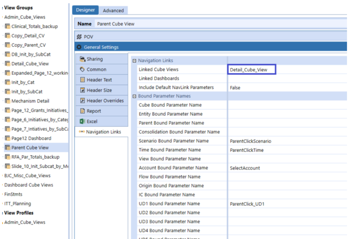Viewport: 358px width, 239px height.
Task: Select the Designer tab
Action: click(85, 10)
